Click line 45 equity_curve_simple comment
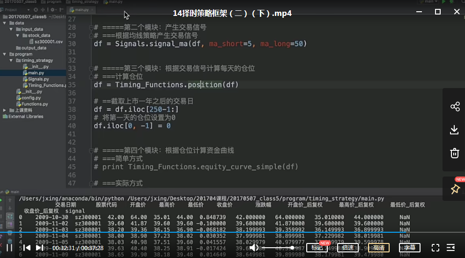Viewport: 465px width, 258px height. (x=196, y=167)
